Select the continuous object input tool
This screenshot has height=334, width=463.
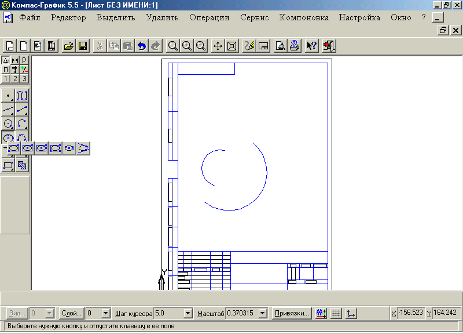click(x=22, y=96)
